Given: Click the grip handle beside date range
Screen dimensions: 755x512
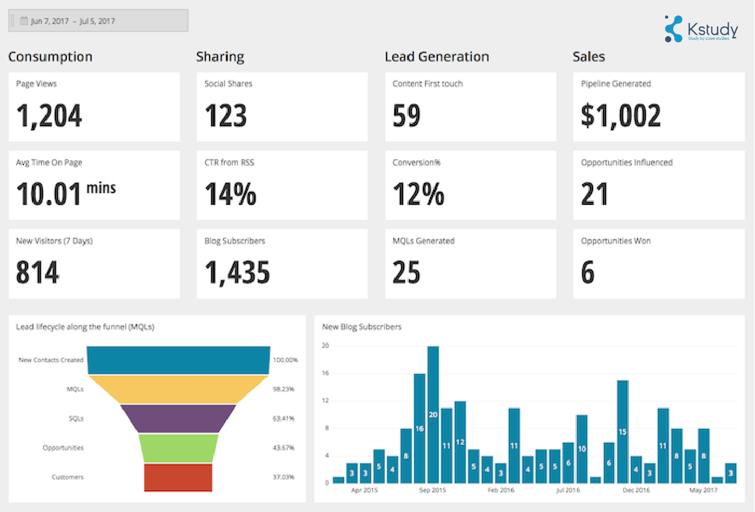Looking at the screenshot, I should pyautogui.click(x=13, y=21).
